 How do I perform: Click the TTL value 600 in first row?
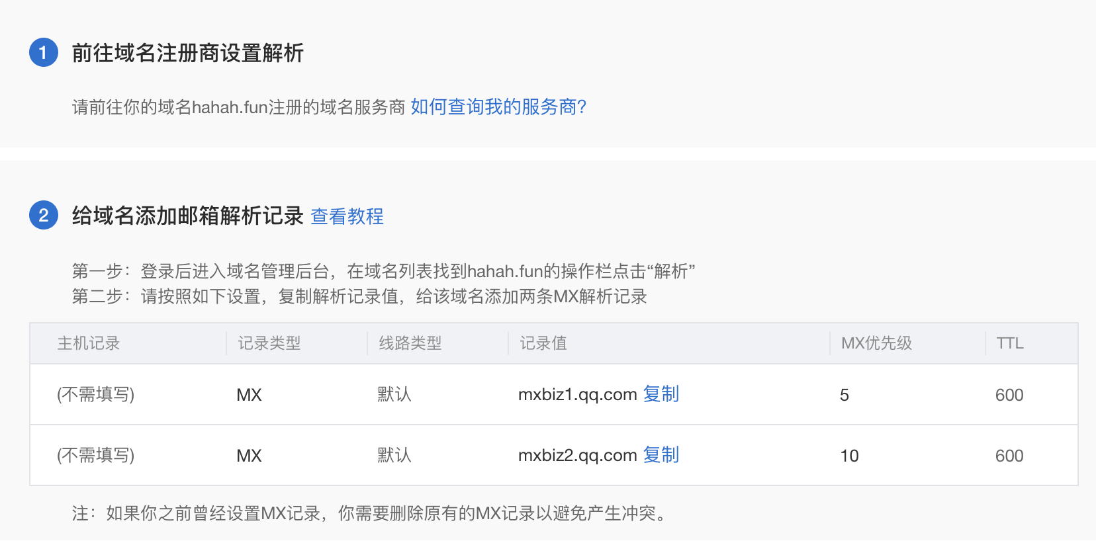coord(1009,394)
